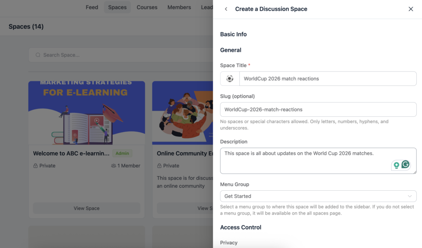Click the green lightbulb suggestion icon
Image resolution: width=422 pixels, height=248 pixels.
click(x=396, y=165)
